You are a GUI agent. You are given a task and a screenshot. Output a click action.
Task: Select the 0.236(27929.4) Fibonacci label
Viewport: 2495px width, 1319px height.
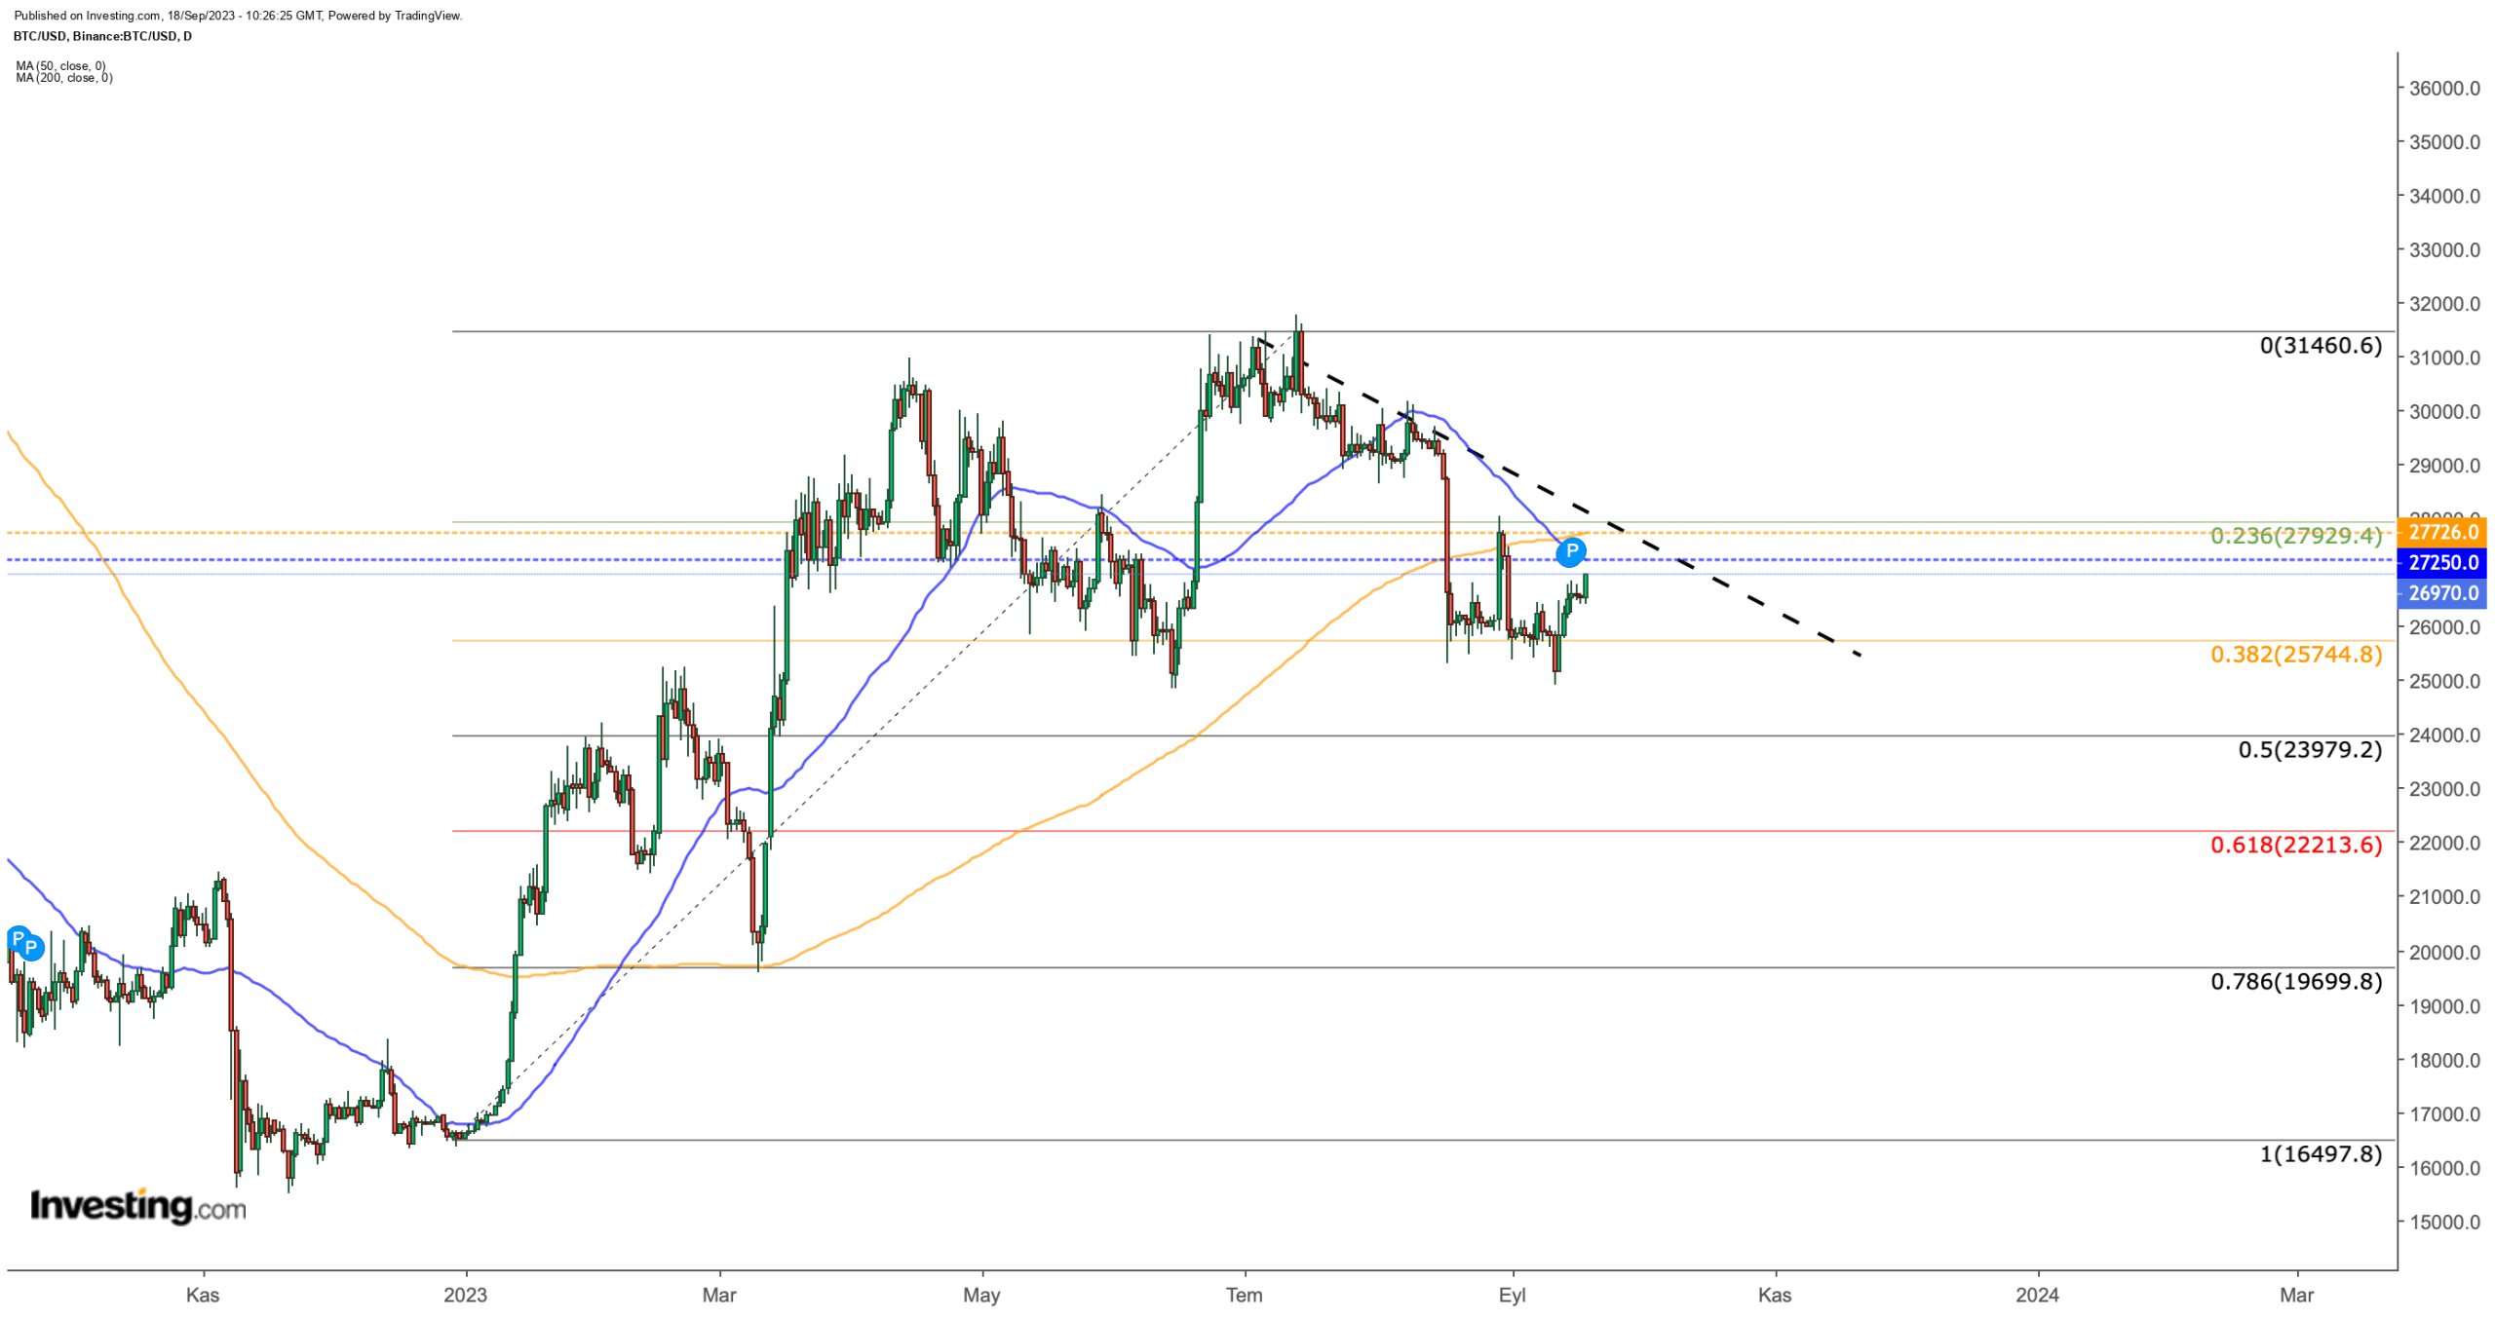pos(2295,535)
